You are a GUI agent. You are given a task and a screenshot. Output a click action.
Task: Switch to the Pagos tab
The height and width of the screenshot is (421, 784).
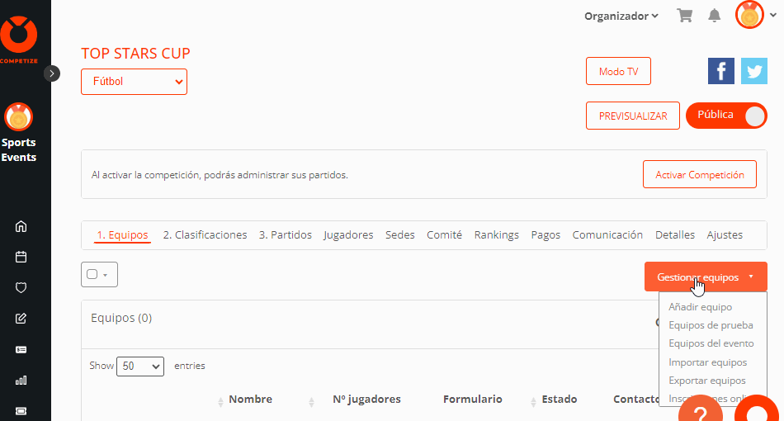[x=545, y=235]
